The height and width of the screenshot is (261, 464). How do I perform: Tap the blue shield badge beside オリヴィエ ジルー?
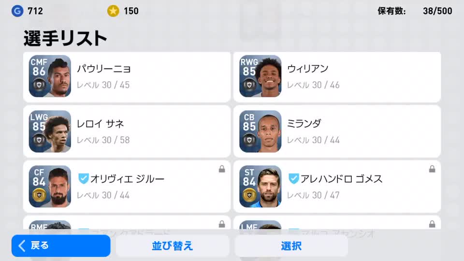83,178
